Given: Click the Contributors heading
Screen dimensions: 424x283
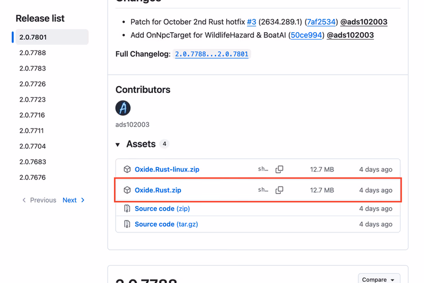Looking at the screenshot, I should tap(143, 90).
